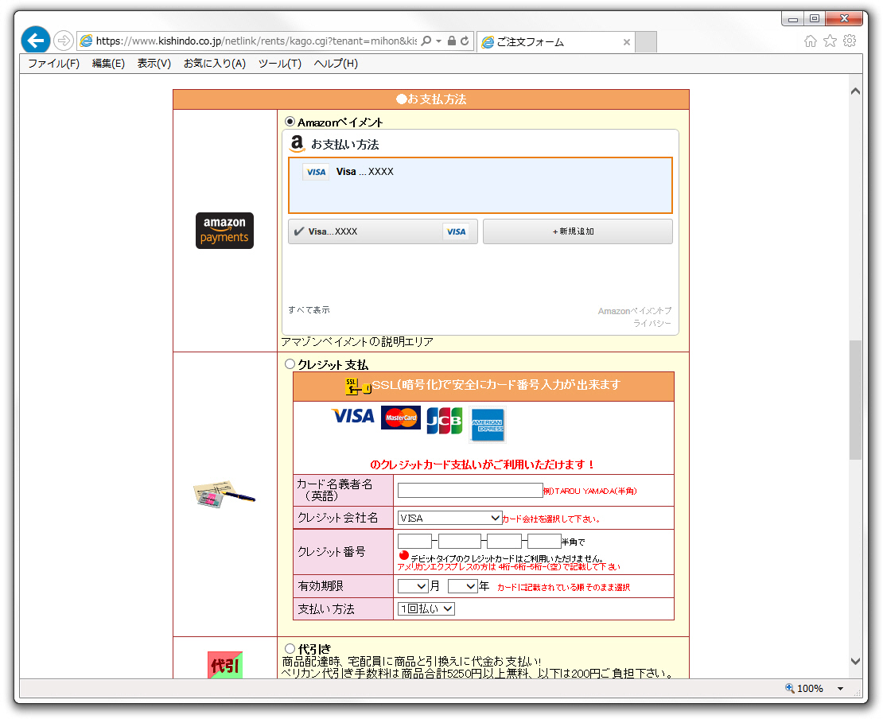Image resolution: width=883 pixels, height=719 pixels.
Task: Click the カード名義者名 input field
Action: click(x=470, y=491)
